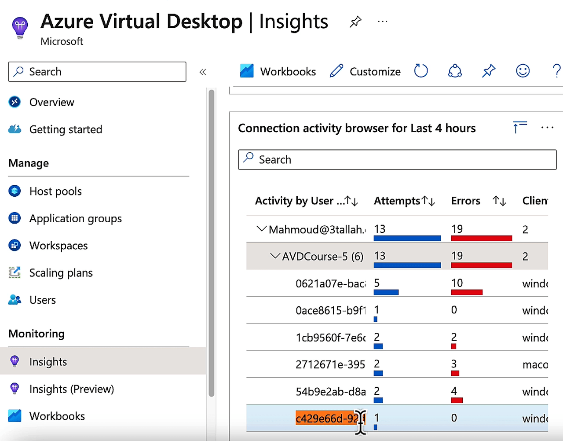The height and width of the screenshot is (441, 563).
Task: Focus the left sidebar Search box
Action: pos(97,72)
